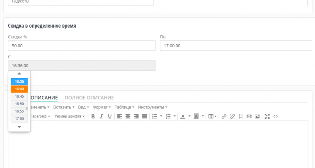This screenshot has width=315, height=168.
Task: Choose 17:00 from the time list
Action: pyautogui.click(x=19, y=119)
